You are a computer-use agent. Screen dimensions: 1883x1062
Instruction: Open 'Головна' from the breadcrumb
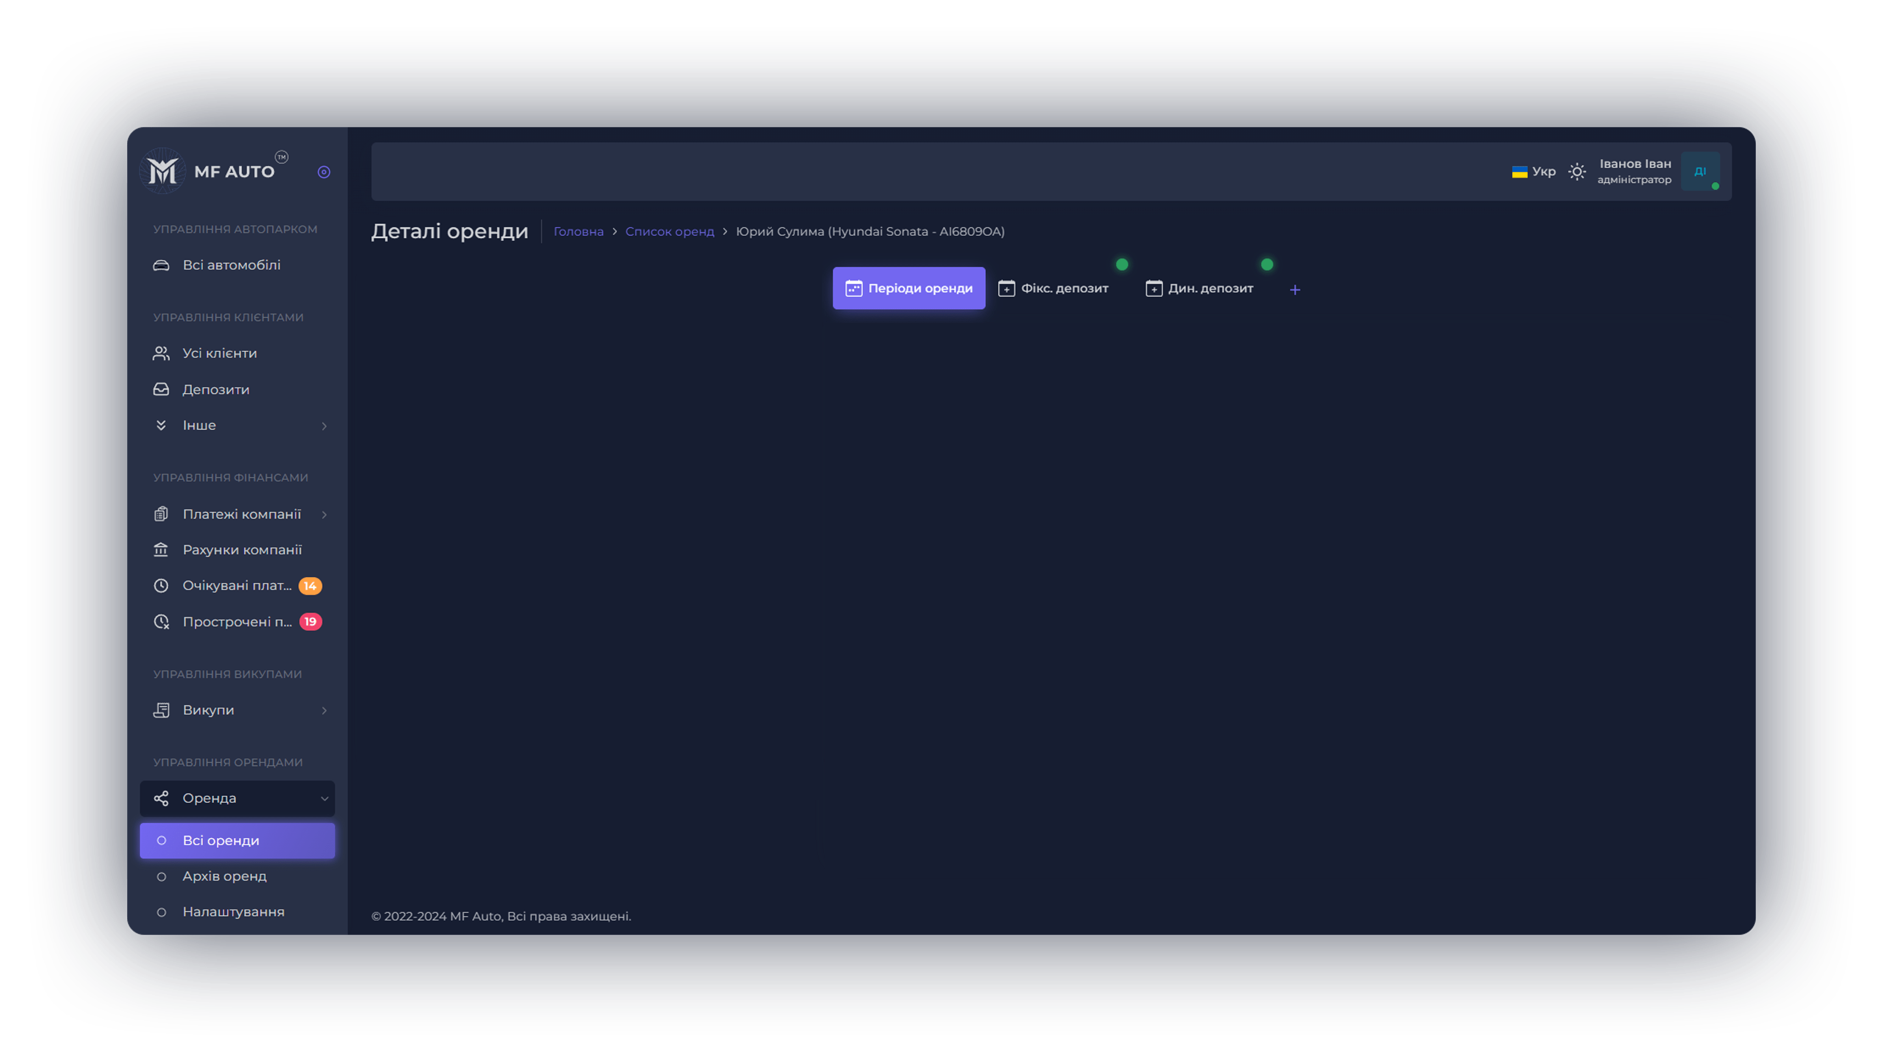(x=578, y=231)
